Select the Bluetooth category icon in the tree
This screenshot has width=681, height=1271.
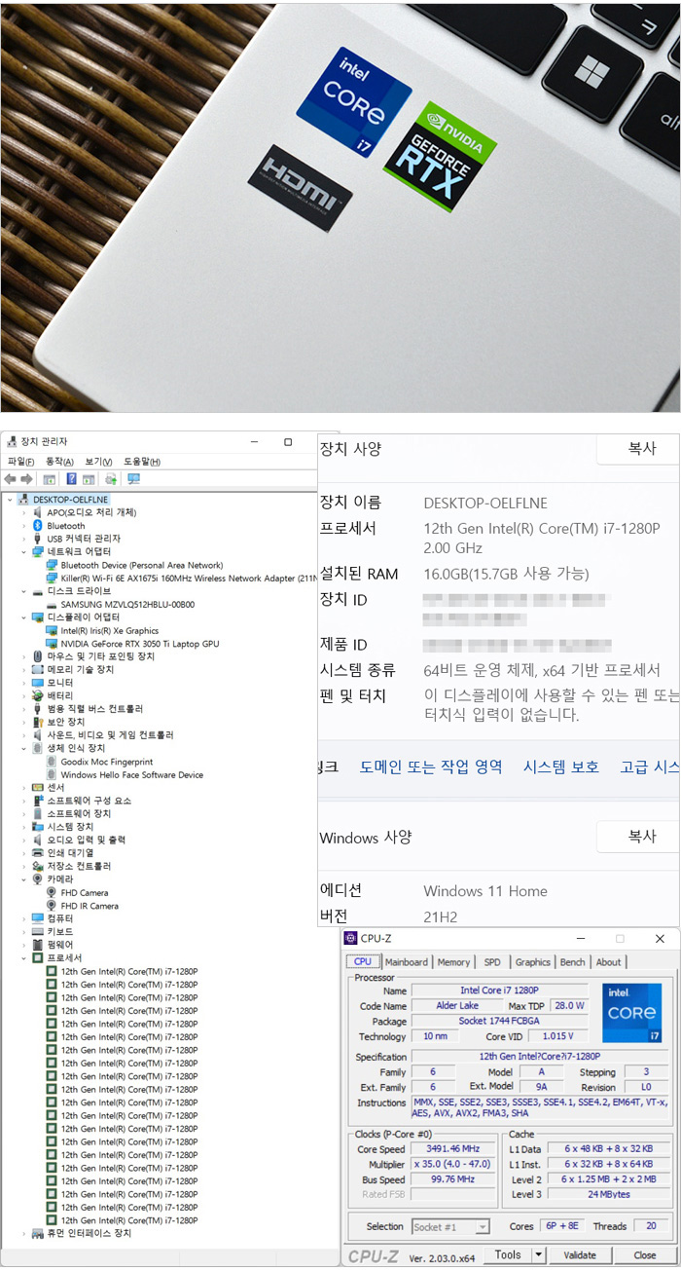38,526
